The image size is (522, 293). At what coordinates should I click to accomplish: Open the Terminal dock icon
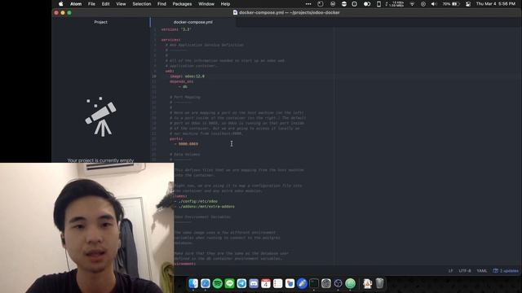point(314,283)
